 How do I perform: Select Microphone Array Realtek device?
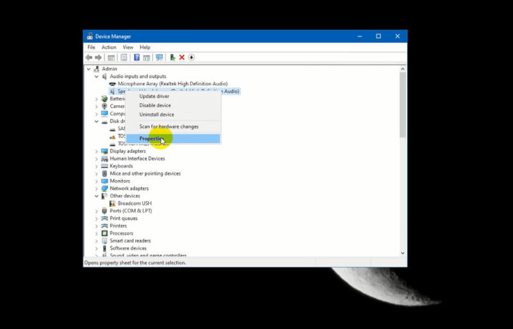click(x=172, y=84)
